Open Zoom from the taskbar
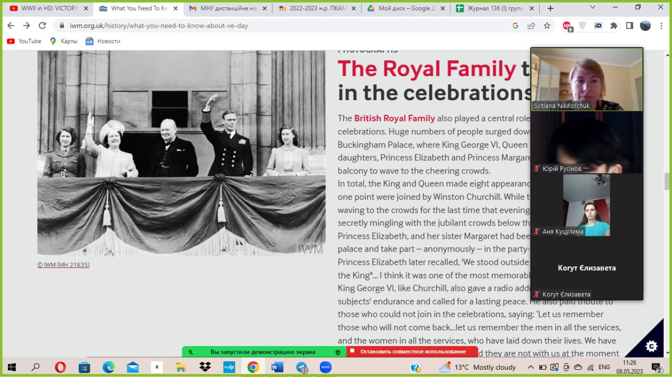The height and width of the screenshot is (377, 672). (x=325, y=367)
